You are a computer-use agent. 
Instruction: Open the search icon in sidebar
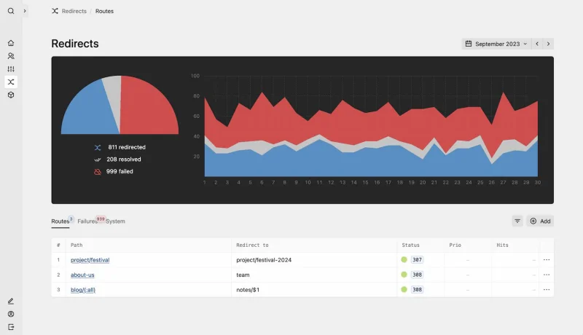point(11,11)
